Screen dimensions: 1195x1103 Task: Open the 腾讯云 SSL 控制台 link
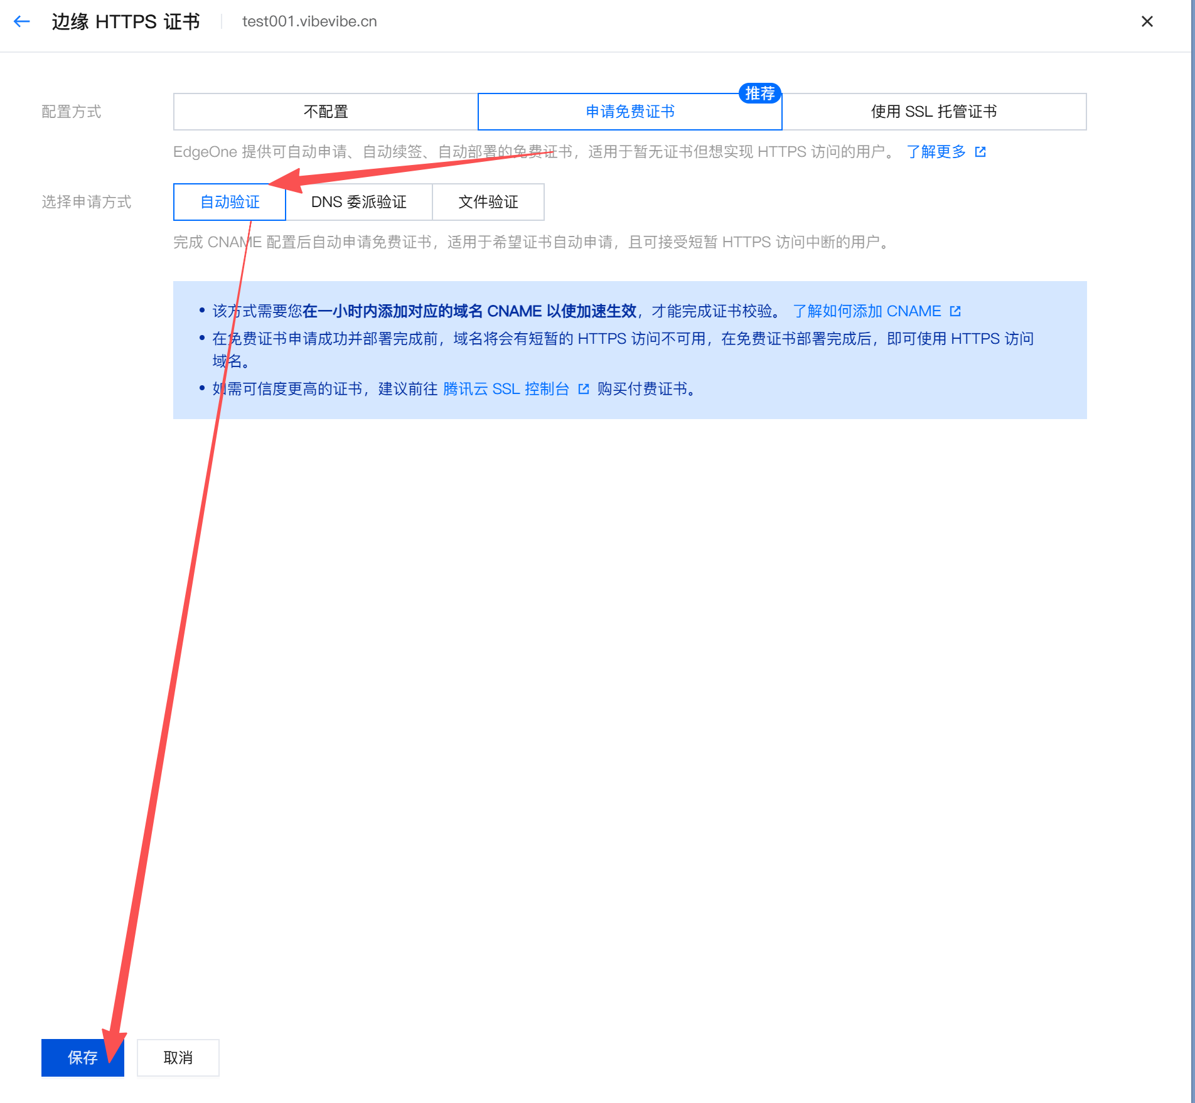[x=506, y=389]
